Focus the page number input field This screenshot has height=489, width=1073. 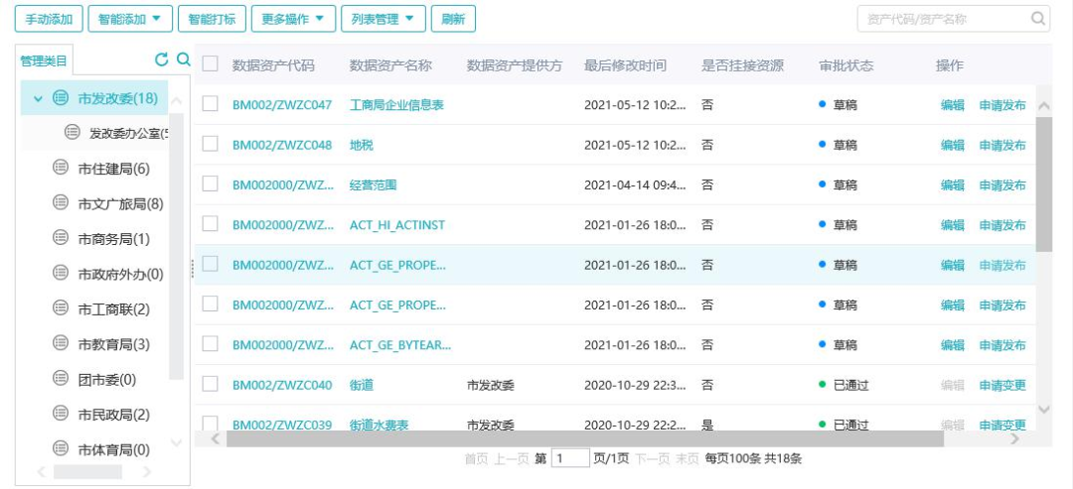click(570, 458)
